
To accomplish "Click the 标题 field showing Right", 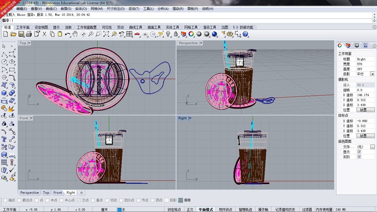I will (366, 59).
